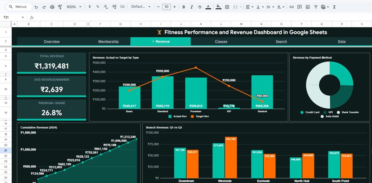Open the font dropdown

(x=141, y=6)
